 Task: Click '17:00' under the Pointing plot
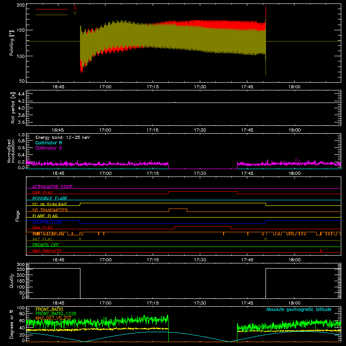click(105, 87)
